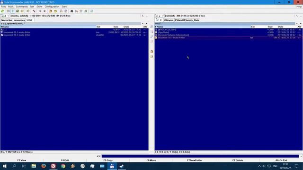Switch to the PillarsOfEternity_Data tab
Screen dimensions: 303x170
pyautogui.click(x=187, y=20)
